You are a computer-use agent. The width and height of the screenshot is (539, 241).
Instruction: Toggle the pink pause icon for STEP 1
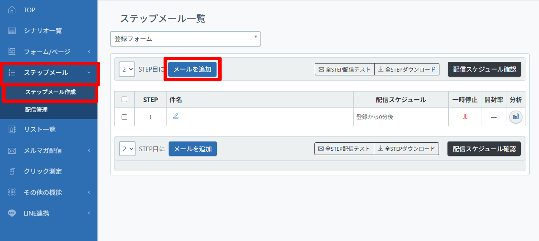point(465,116)
